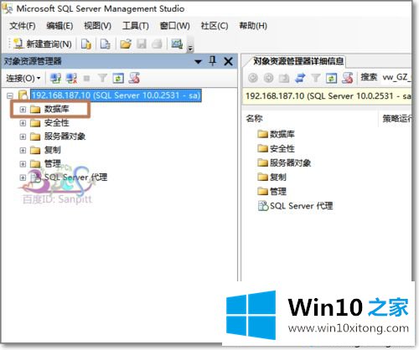Open the 窗口(W) menu
419x350 pixels.
click(x=174, y=26)
